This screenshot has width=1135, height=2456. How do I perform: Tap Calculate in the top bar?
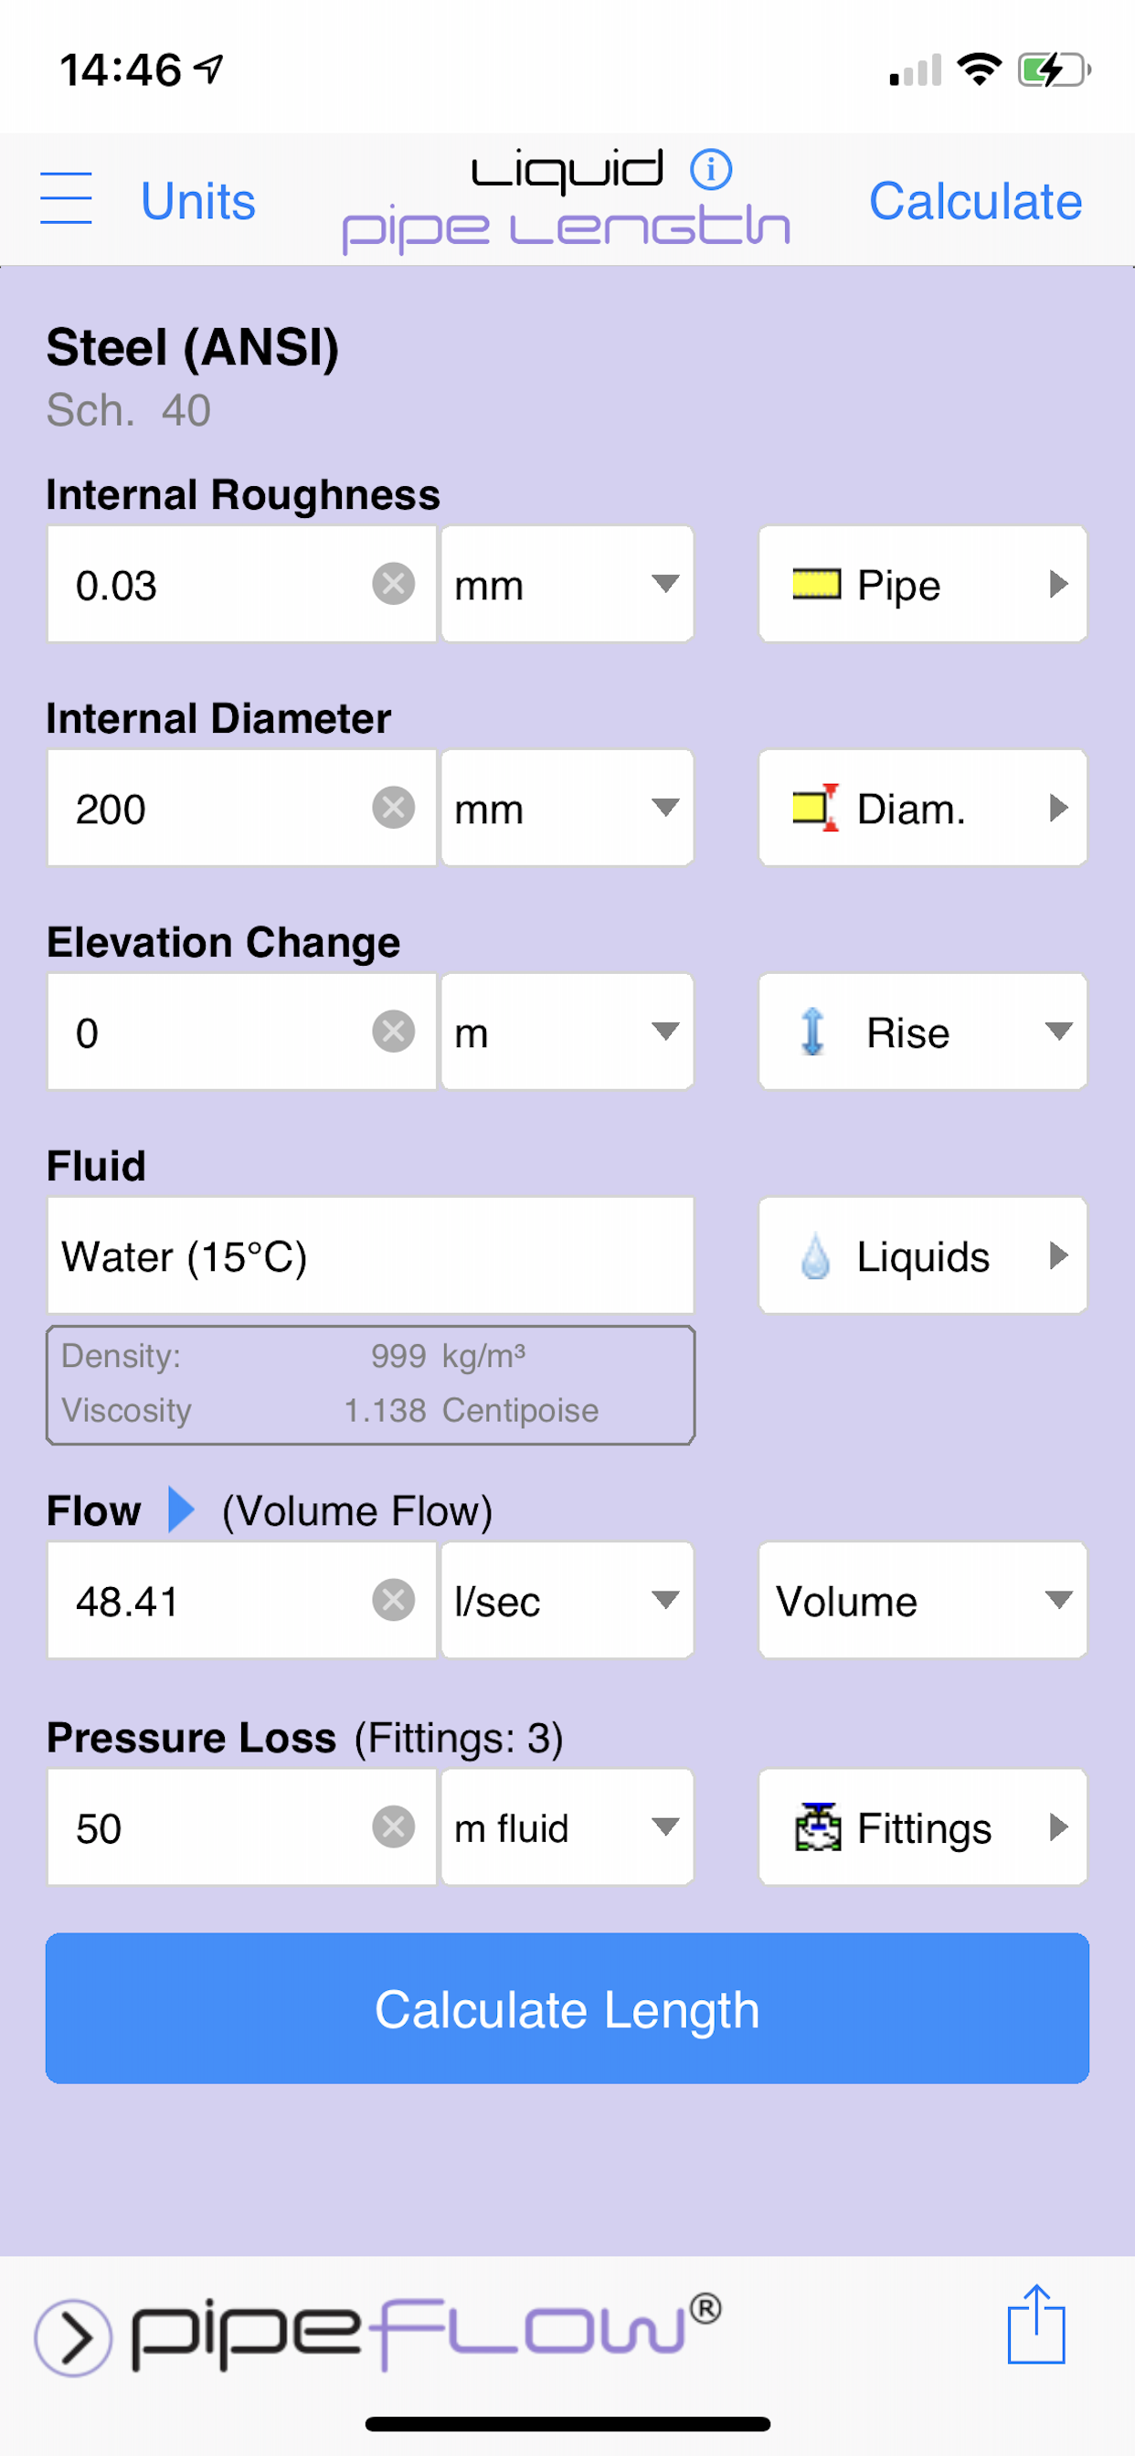pyautogui.click(x=975, y=201)
